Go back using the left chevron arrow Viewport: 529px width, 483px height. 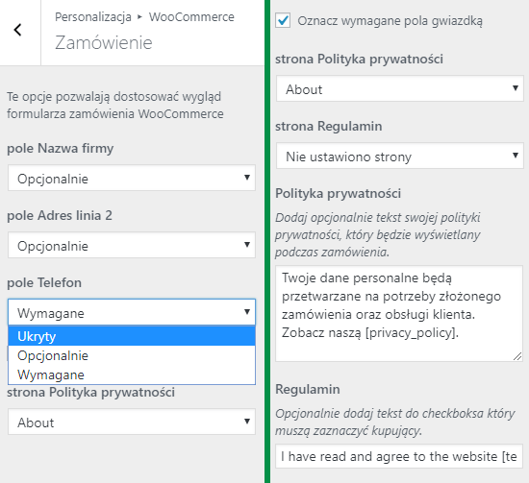(x=18, y=30)
